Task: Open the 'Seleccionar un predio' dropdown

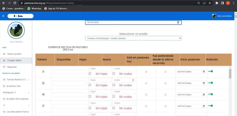Action: (x=133, y=38)
